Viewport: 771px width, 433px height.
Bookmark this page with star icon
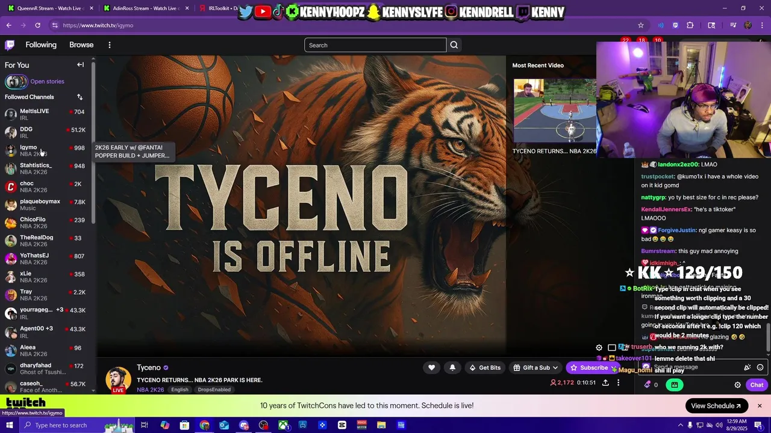[641, 25]
